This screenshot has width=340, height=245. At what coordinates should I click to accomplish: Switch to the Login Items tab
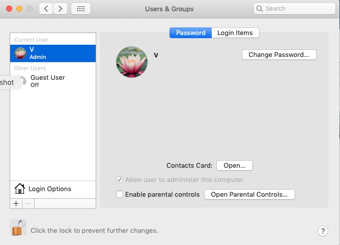[x=235, y=33]
